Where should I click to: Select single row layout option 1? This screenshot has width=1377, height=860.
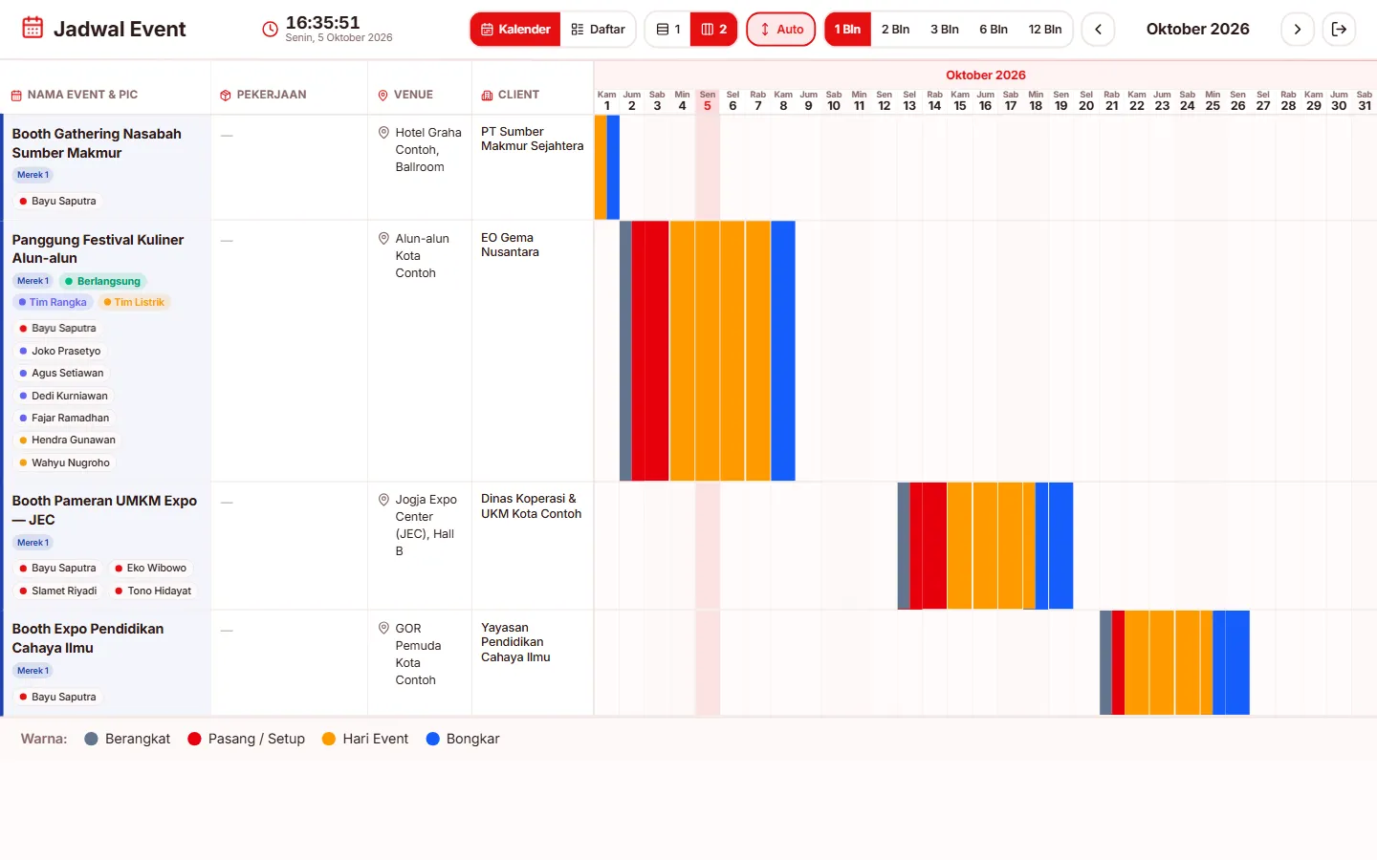point(668,30)
